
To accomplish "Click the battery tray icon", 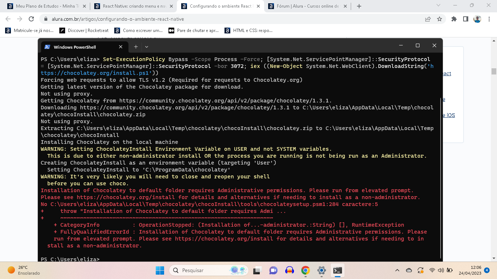I will pos(450,270).
